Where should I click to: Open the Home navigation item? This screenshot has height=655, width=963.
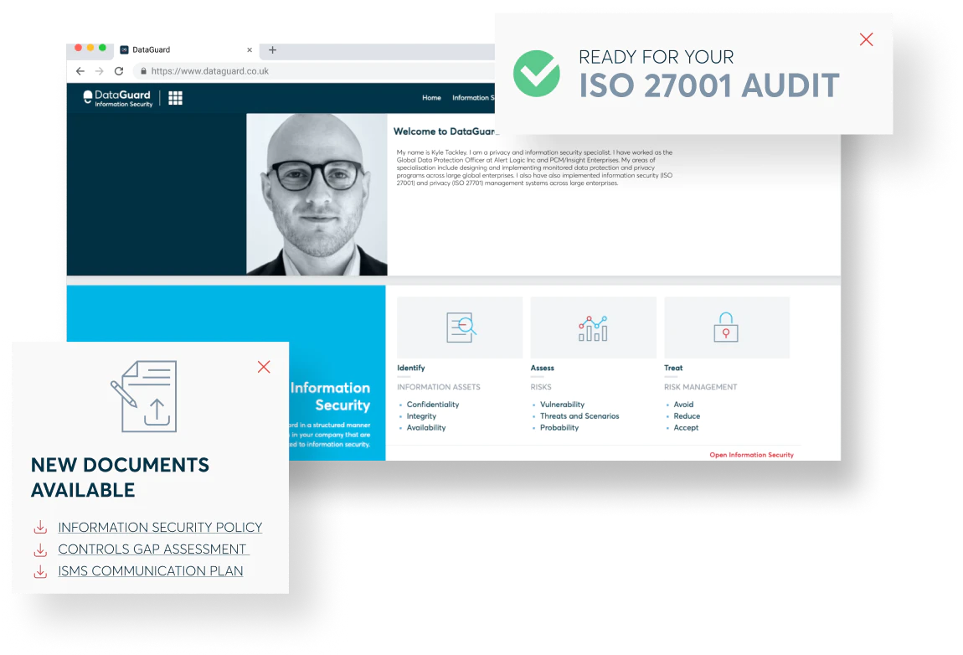(432, 98)
